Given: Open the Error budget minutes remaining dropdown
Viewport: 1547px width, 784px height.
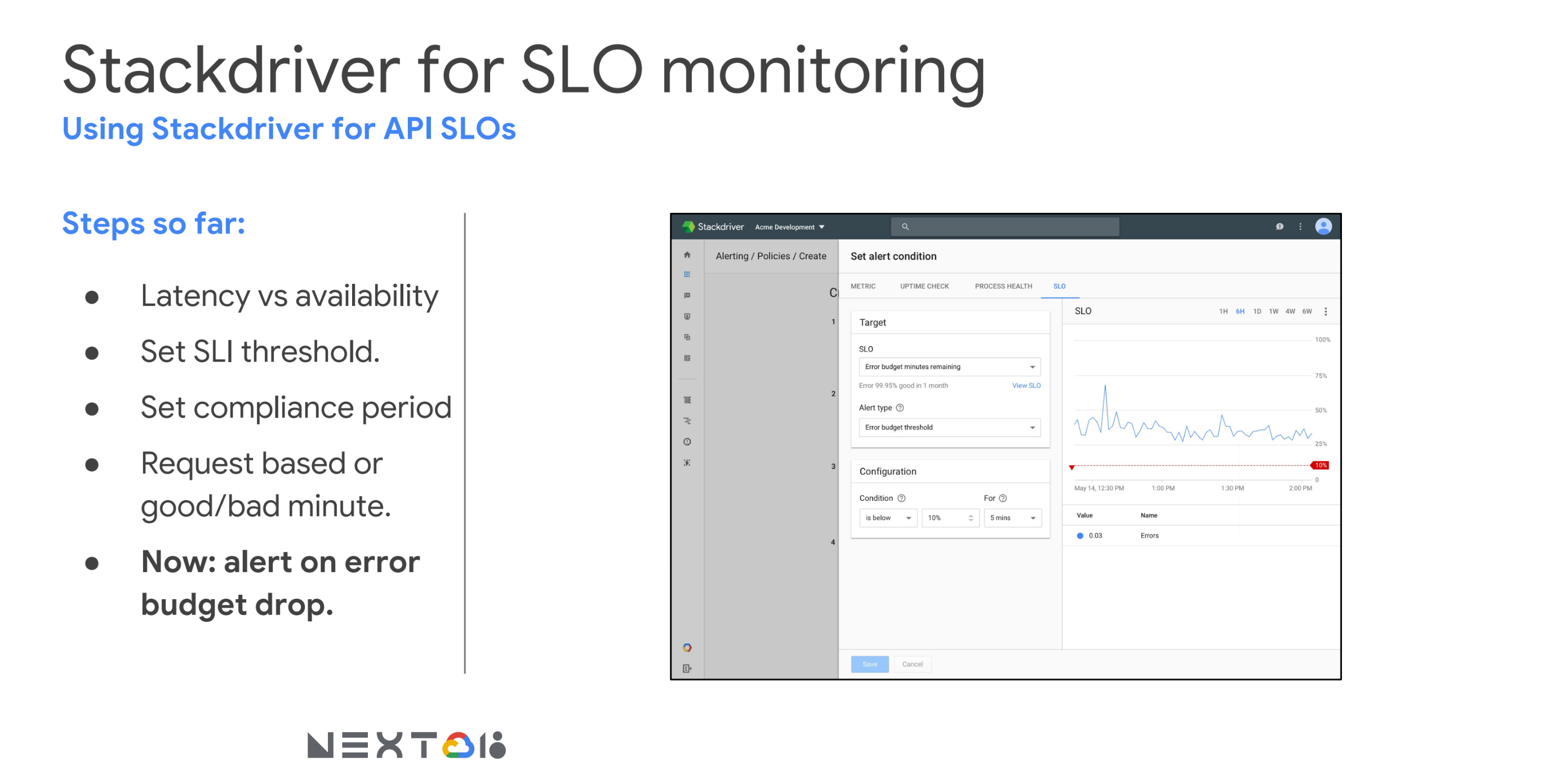Looking at the screenshot, I should (x=949, y=367).
